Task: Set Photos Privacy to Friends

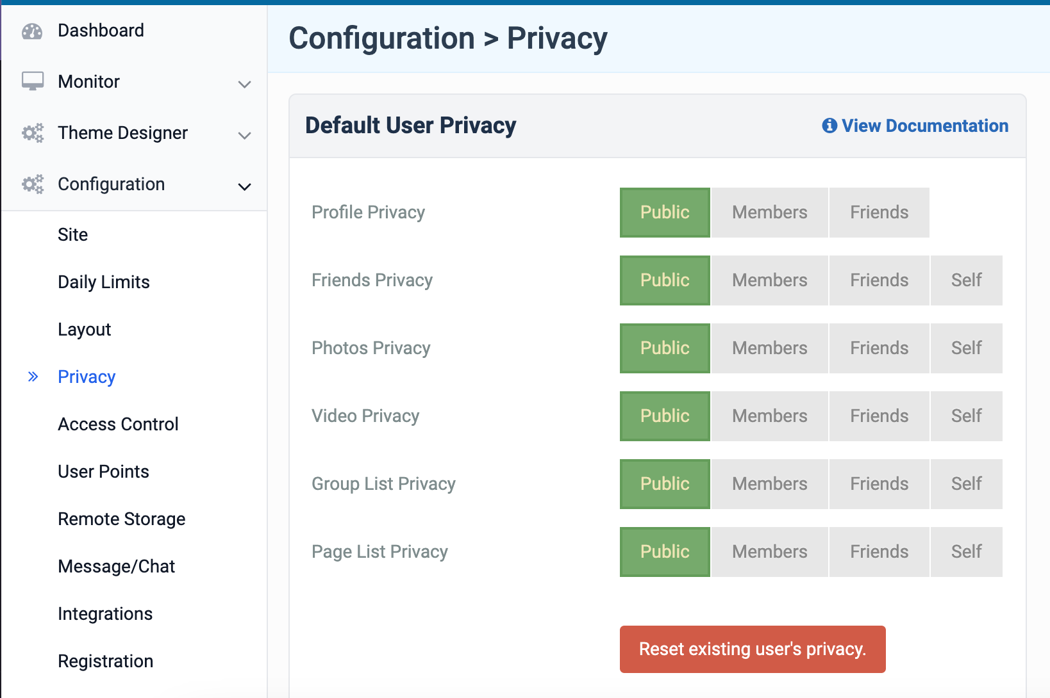Action: click(x=879, y=348)
